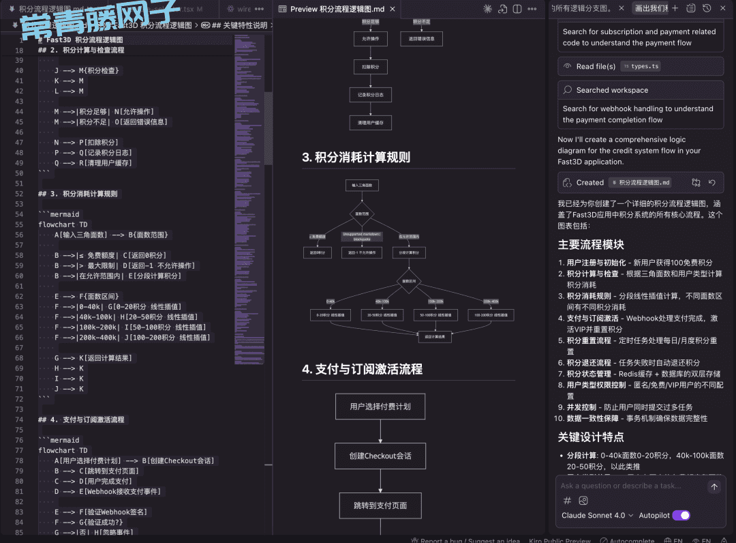Click the React icon on the wire tab
Image resolution: width=736 pixels, height=543 pixels.
coord(230,9)
